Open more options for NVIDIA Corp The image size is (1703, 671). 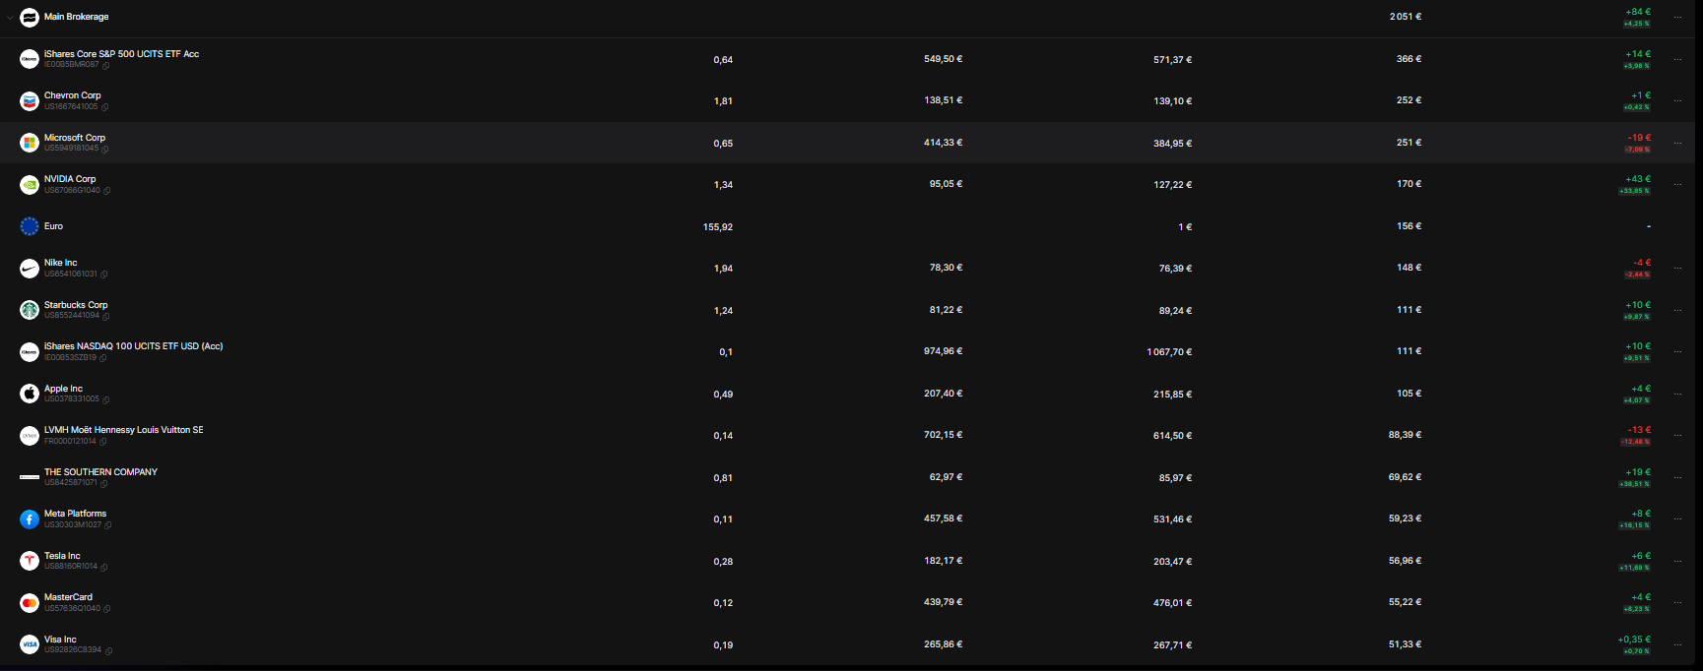[1678, 184]
